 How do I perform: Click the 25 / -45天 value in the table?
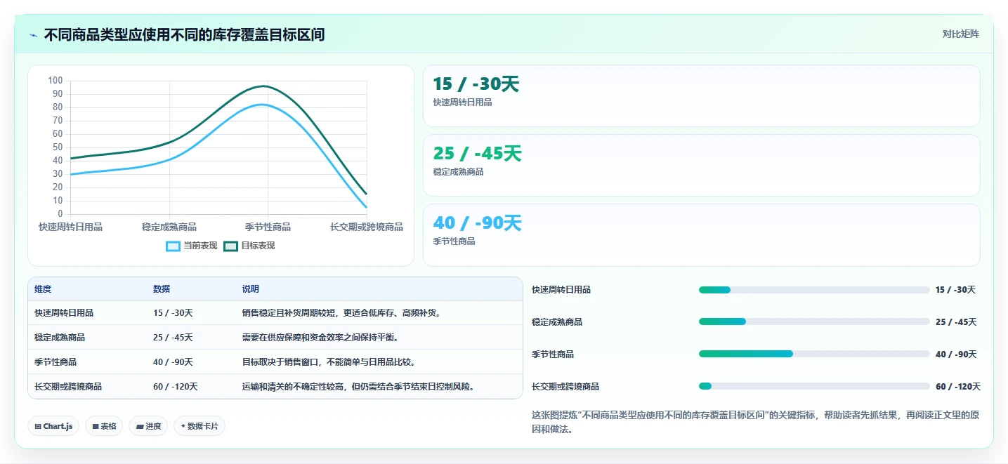(x=173, y=338)
